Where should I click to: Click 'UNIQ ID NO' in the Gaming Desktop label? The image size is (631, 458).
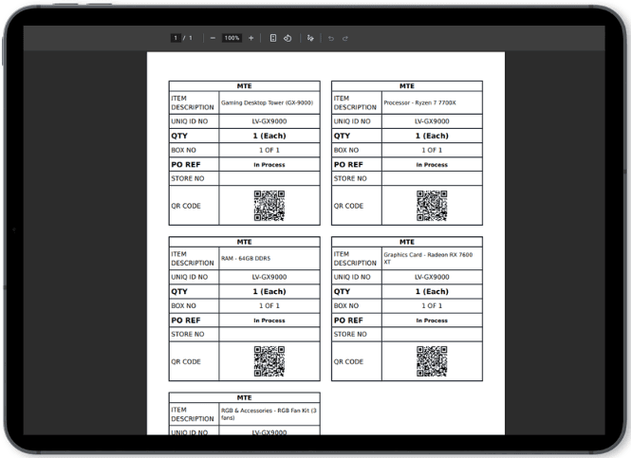click(189, 121)
